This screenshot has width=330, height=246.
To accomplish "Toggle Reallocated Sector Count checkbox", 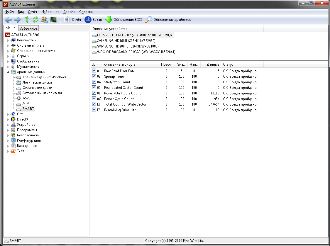I will 94,87.
